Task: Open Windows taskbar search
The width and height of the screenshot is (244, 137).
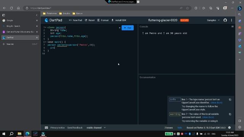Action: click(x=11, y=134)
